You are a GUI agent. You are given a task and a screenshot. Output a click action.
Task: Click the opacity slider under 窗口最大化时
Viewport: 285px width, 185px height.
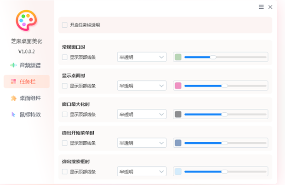tap(225, 115)
